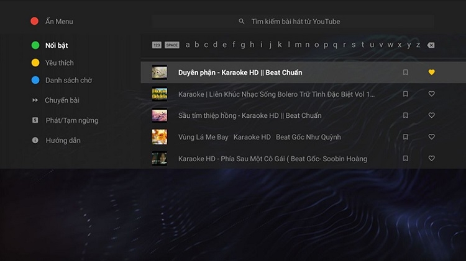
Task: Bookmark Sầu tím thiệp hồng to queue
Action: (x=405, y=115)
